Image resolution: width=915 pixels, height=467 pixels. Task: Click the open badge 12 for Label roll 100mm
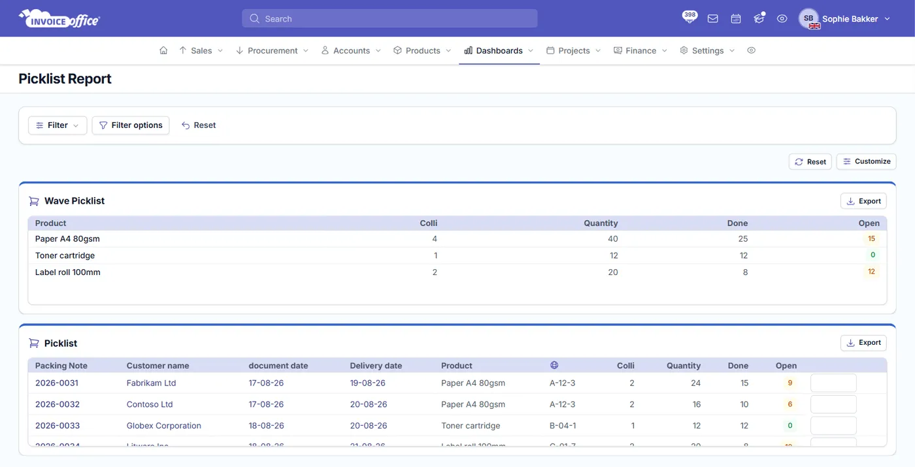[871, 272]
